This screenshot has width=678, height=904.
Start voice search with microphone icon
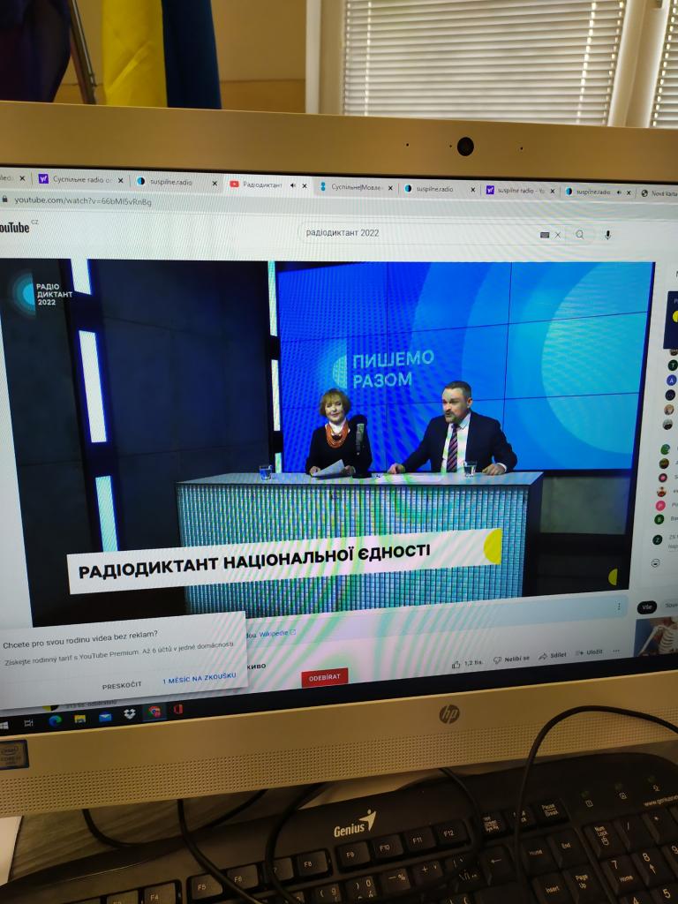click(x=607, y=235)
